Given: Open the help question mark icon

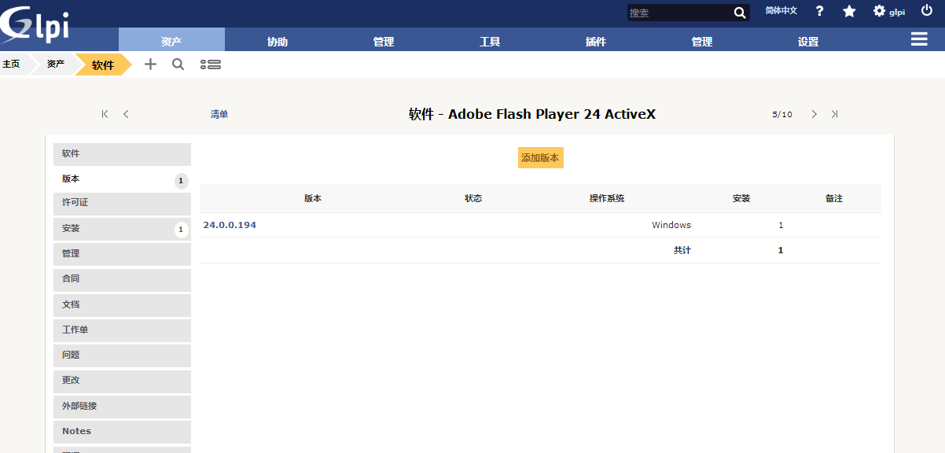Looking at the screenshot, I should [819, 11].
